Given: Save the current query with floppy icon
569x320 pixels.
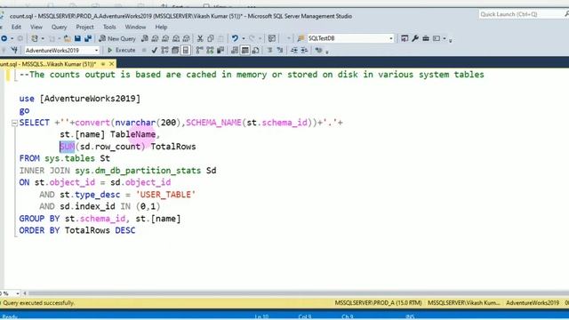Looking at the screenshot, I should [77, 38].
